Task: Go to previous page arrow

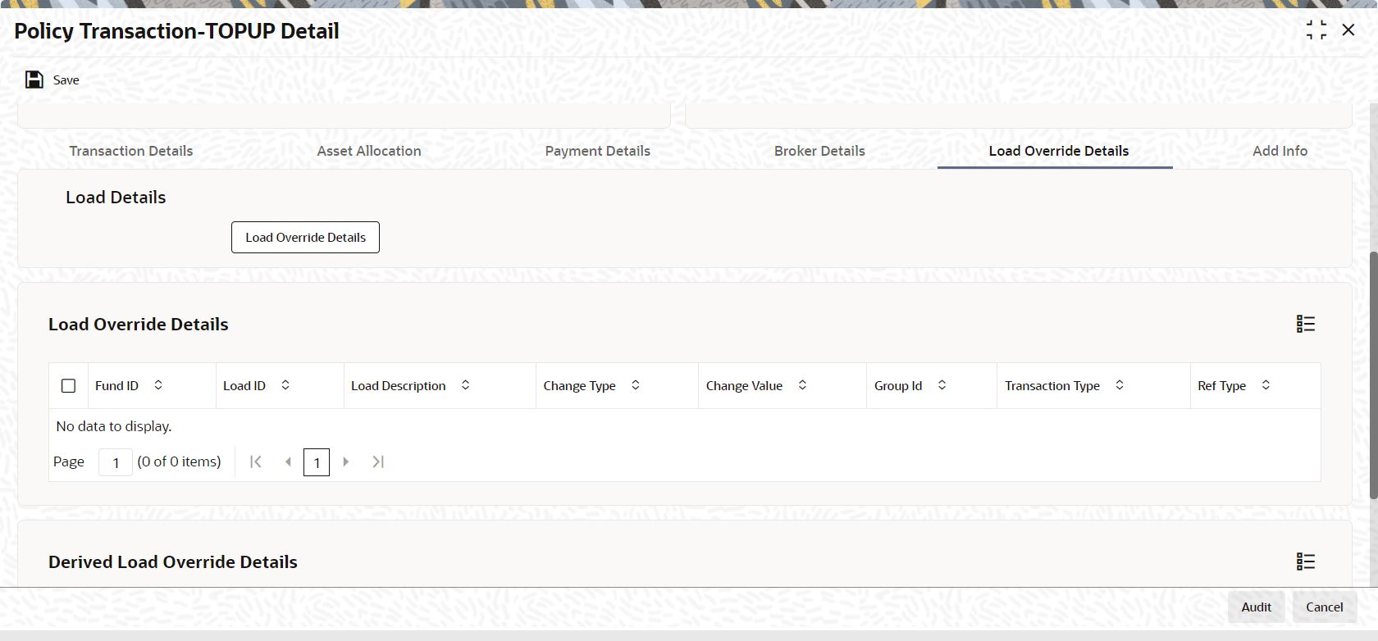Action: pos(288,461)
